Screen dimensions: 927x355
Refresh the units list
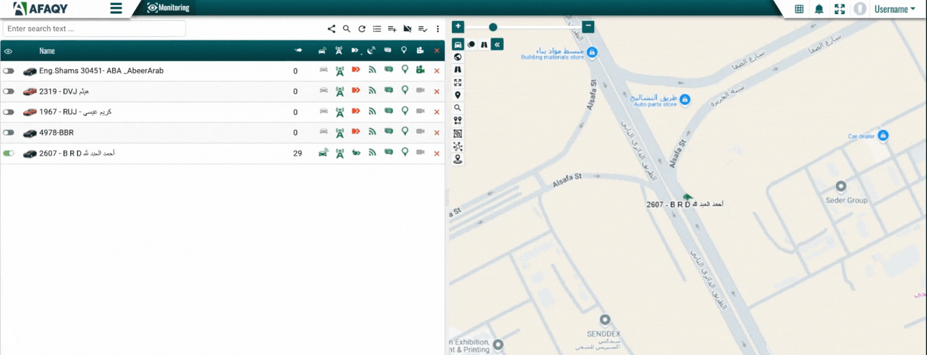click(362, 29)
